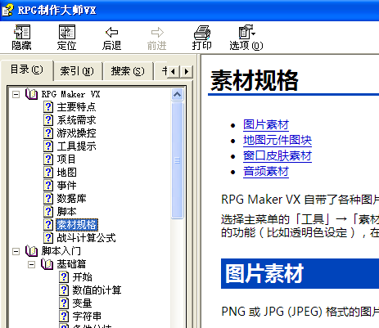
Task: Click the question icon beside 数据库
Action: [48, 199]
